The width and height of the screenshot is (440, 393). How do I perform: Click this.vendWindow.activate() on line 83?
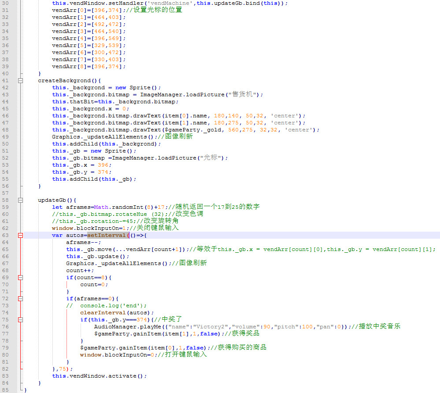(x=100, y=376)
